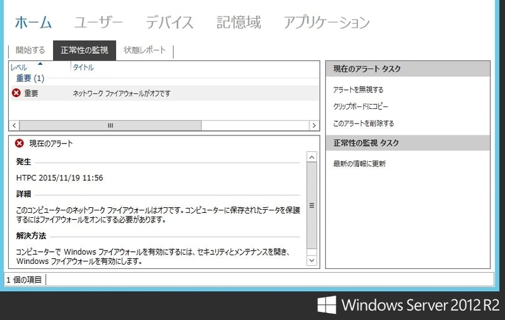The height and width of the screenshot is (320, 505).
Task: Sort alerts by レベル column header
Action: tap(19, 67)
